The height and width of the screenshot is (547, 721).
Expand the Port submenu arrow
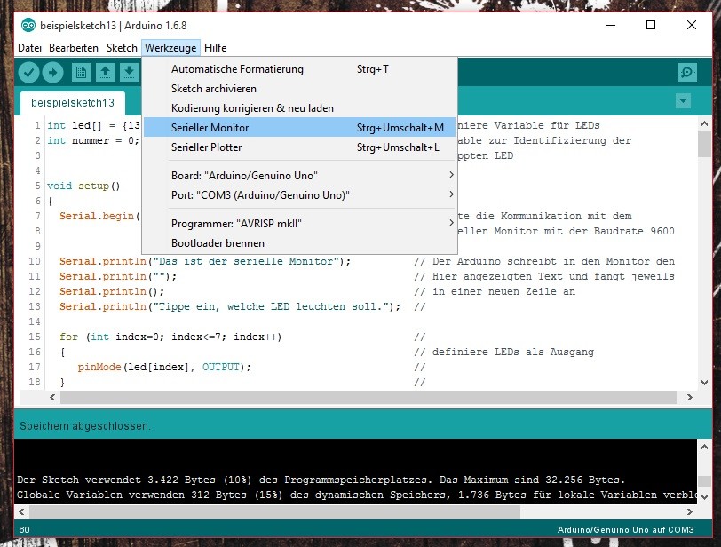tap(451, 194)
